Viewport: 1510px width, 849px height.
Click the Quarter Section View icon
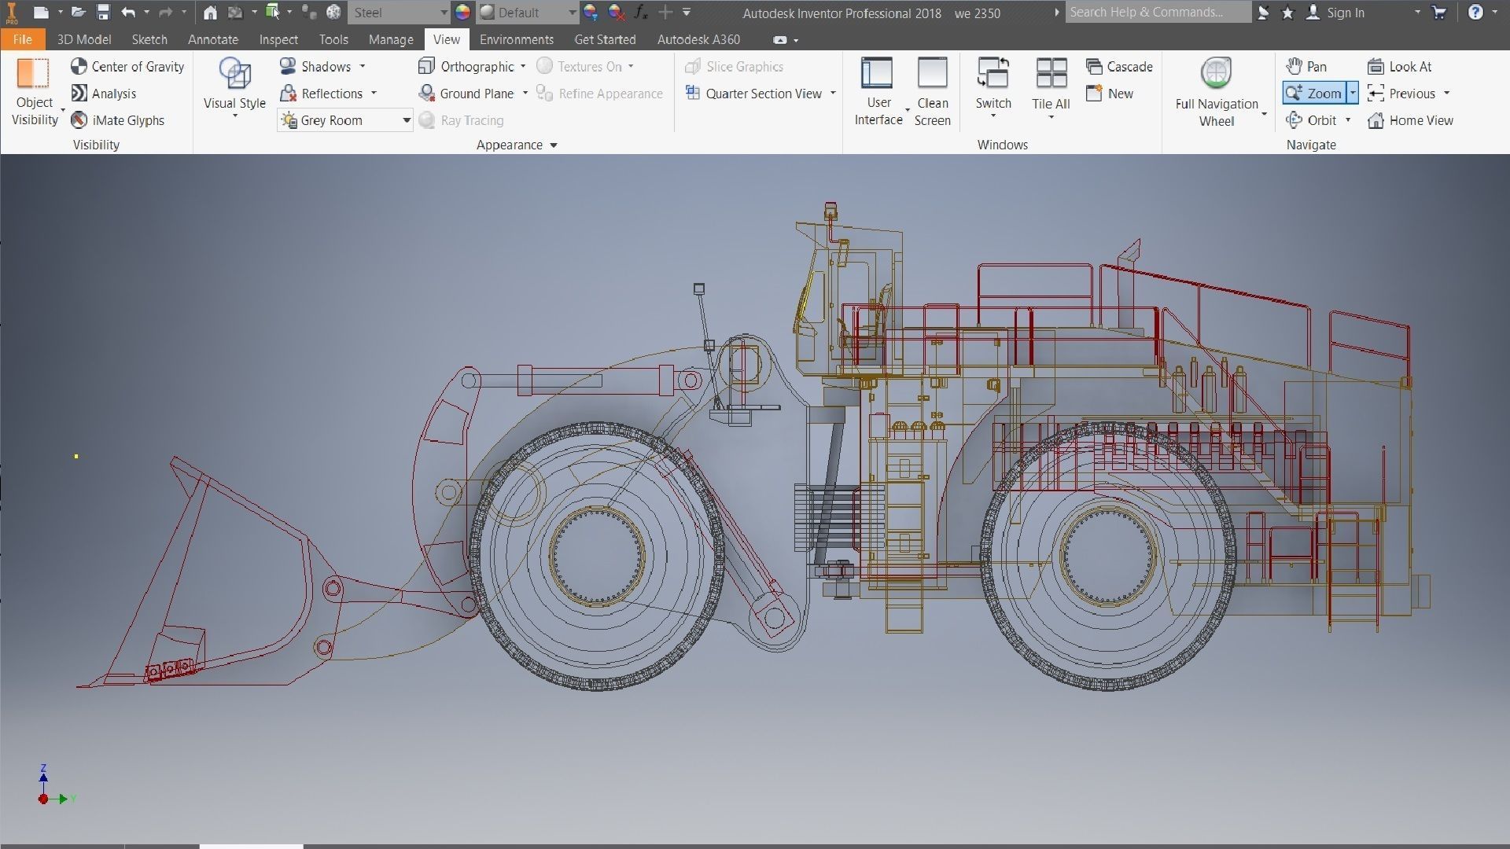693,94
